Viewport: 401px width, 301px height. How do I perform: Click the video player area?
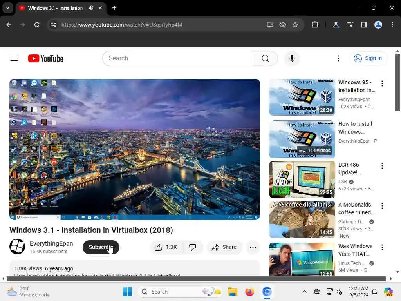pyautogui.click(x=135, y=149)
